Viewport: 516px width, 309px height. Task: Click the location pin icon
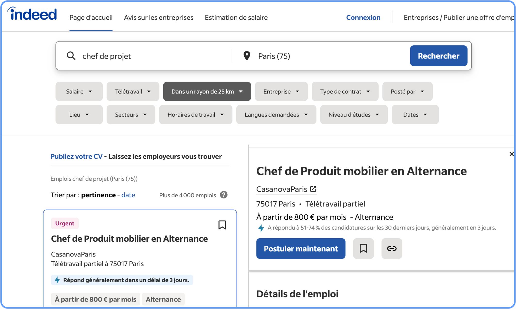[247, 56]
